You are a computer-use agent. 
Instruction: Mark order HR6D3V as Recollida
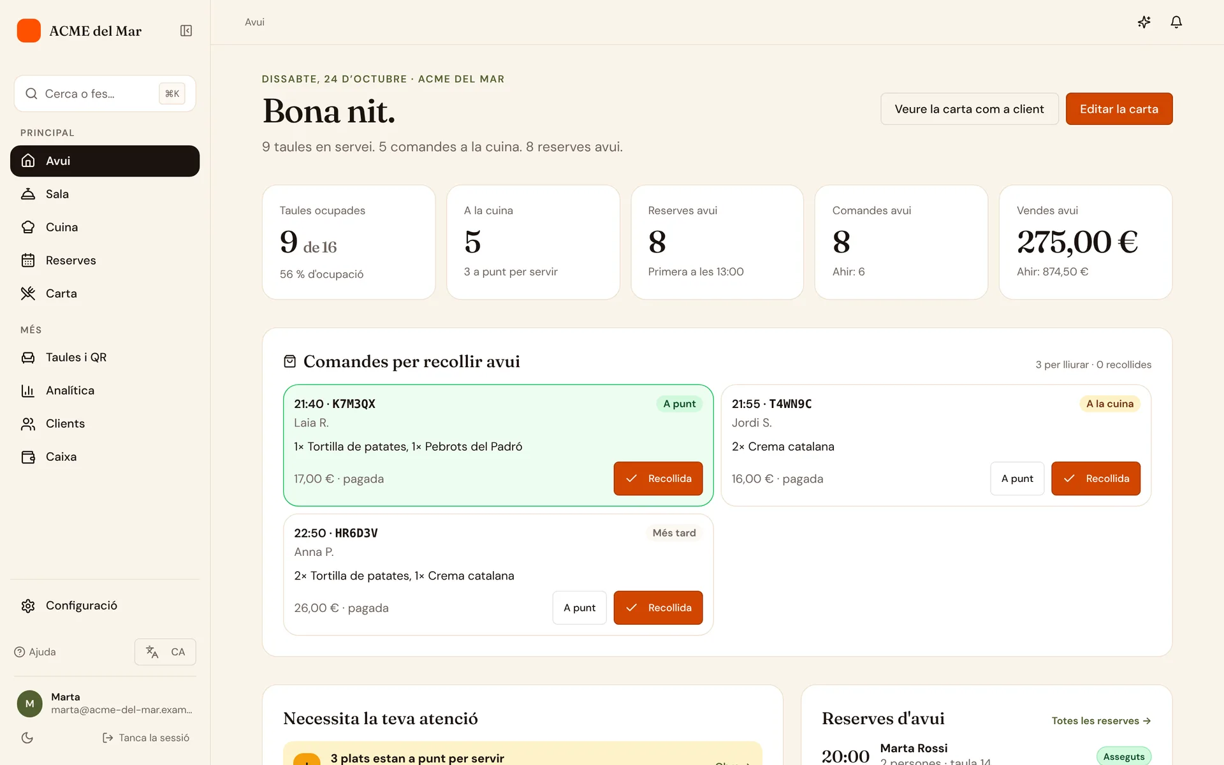point(658,608)
